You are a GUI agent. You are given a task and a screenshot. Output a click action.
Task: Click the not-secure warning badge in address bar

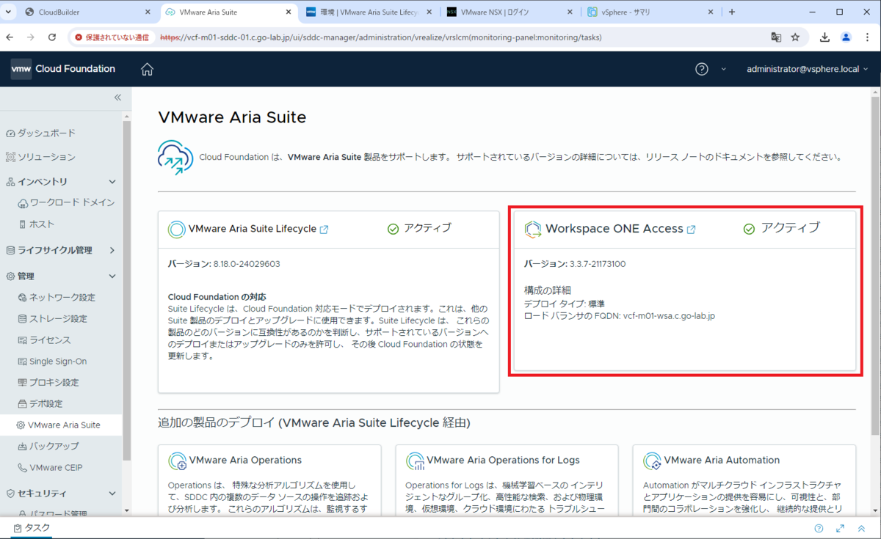tap(111, 37)
